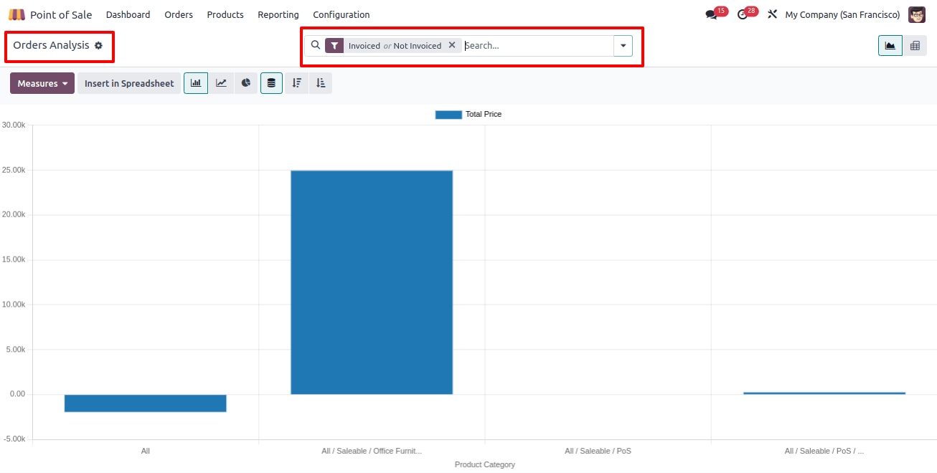
Task: Click the debug tools wrench icon
Action: (x=773, y=14)
